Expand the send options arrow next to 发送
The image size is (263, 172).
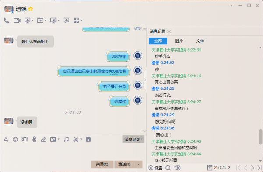pyautogui.click(x=139, y=164)
